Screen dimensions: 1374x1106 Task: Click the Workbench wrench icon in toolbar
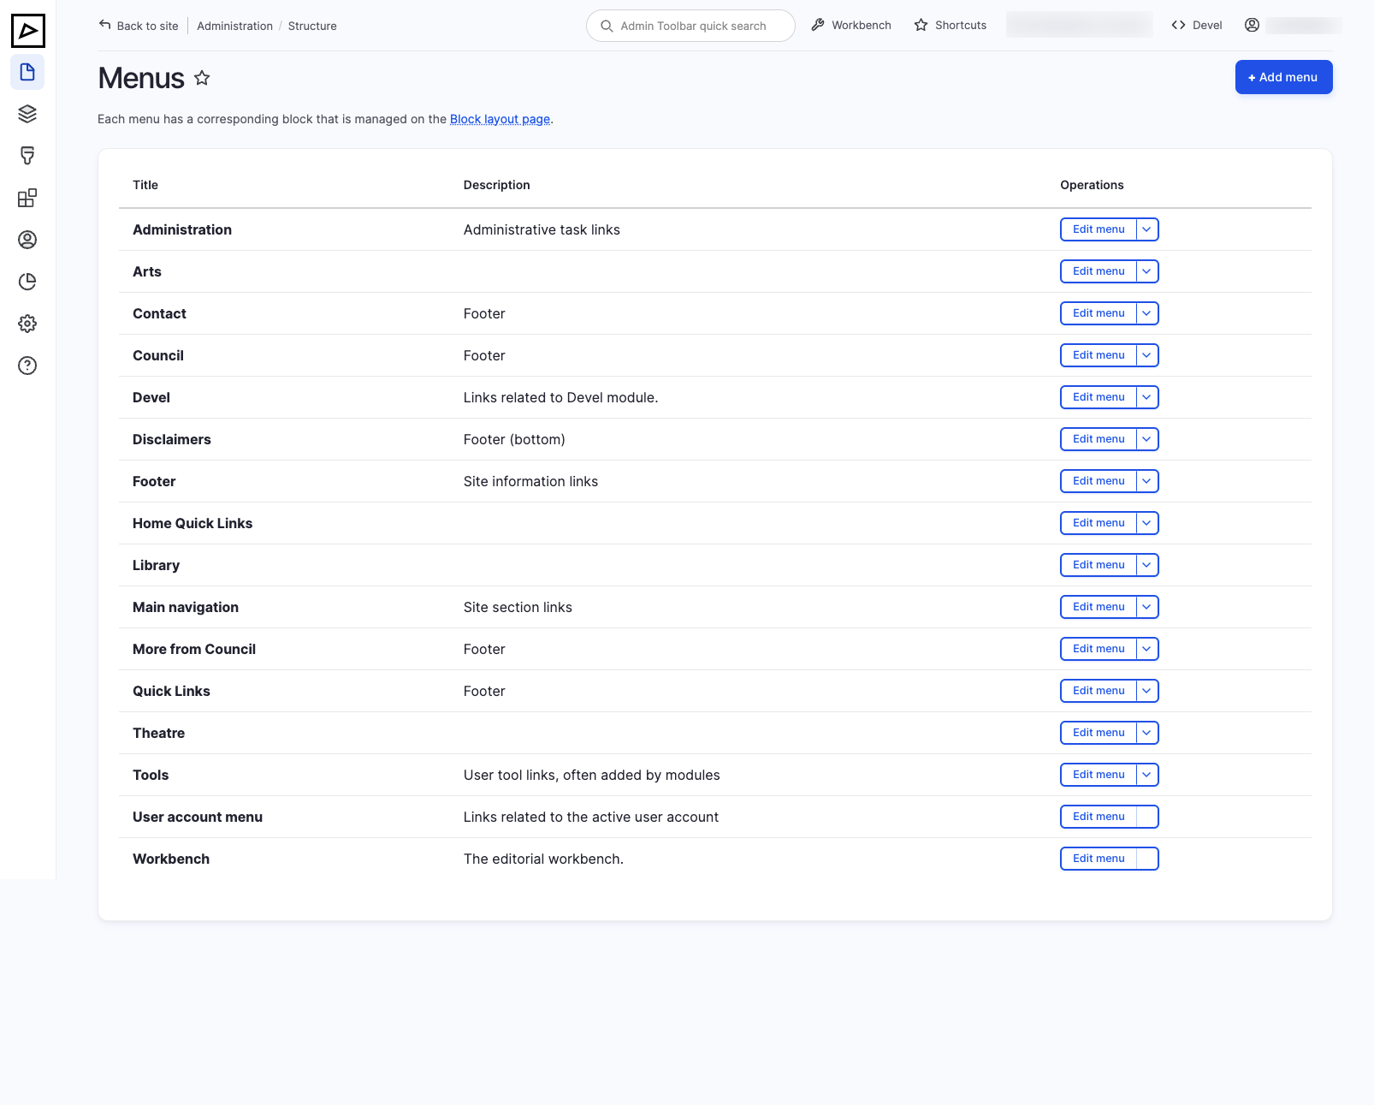coord(818,25)
